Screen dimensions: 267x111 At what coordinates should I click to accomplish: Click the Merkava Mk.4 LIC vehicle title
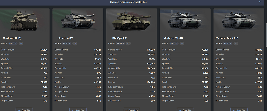click(x=227, y=38)
